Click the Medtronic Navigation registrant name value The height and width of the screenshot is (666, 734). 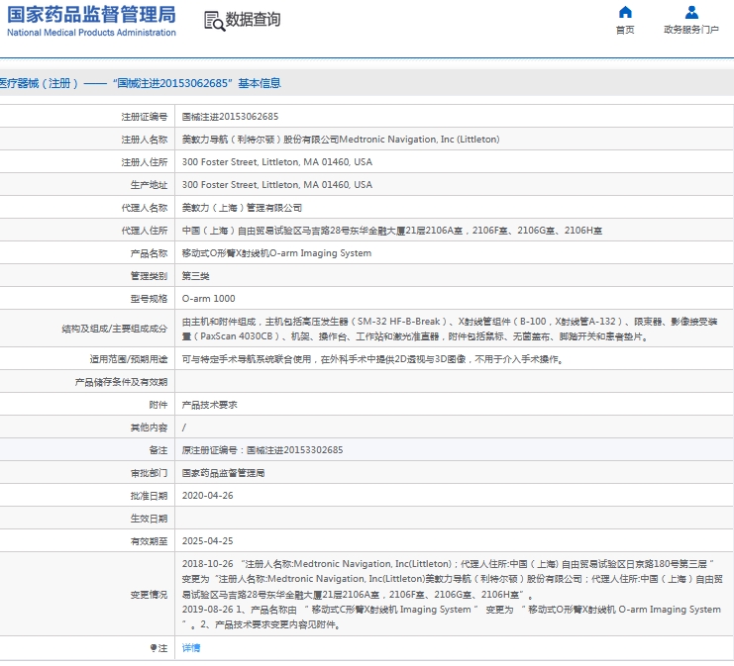(341, 140)
